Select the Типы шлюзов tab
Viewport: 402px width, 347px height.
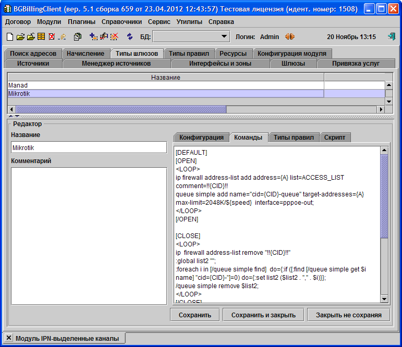(137, 54)
